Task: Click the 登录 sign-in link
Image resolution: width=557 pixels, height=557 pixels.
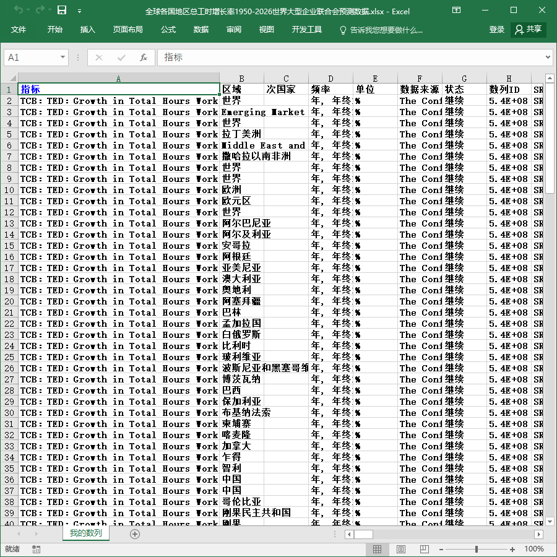Action: 496,30
